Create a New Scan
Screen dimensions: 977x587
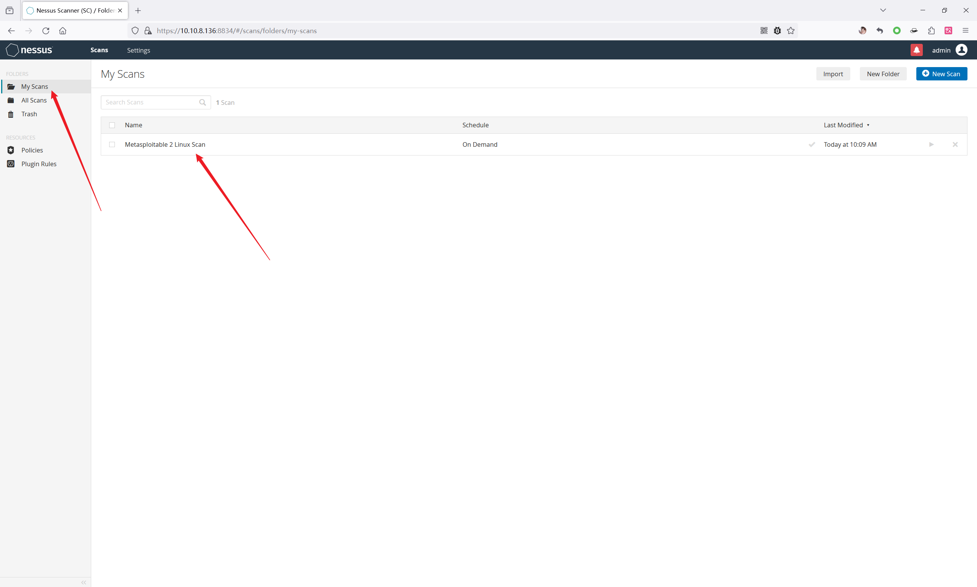[942, 74]
